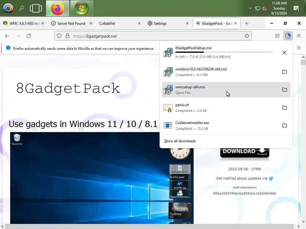This screenshot has height=229, width=306.
Task: Show the .crt certificate file in folder
Action: click(x=284, y=108)
